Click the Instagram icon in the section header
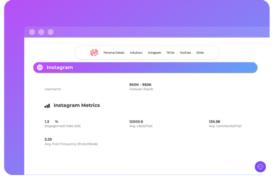The width and height of the screenshot is (275, 179). point(40,67)
